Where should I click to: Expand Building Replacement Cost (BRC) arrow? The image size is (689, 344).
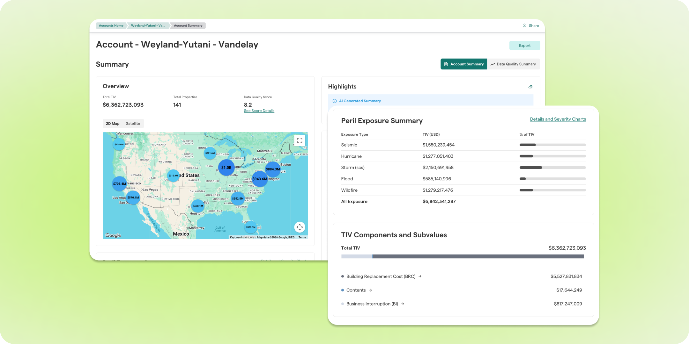point(420,276)
